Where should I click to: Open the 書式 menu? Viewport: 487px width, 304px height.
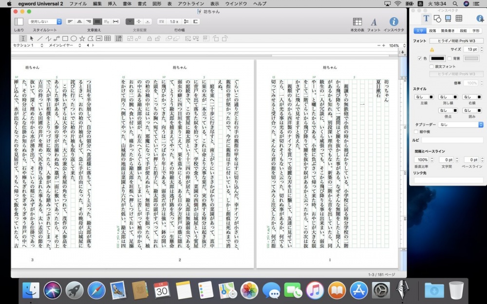[x=142, y=4]
